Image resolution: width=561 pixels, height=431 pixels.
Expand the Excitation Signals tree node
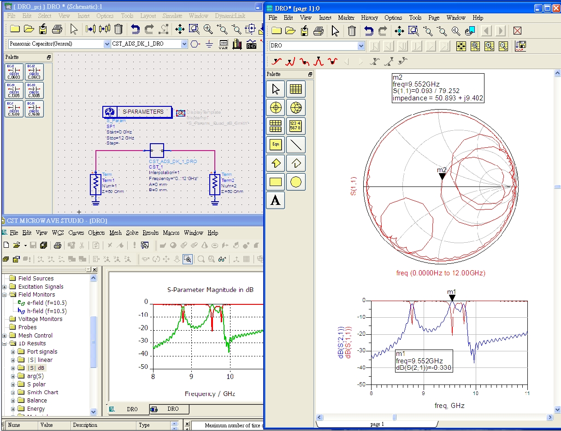(x=5, y=287)
